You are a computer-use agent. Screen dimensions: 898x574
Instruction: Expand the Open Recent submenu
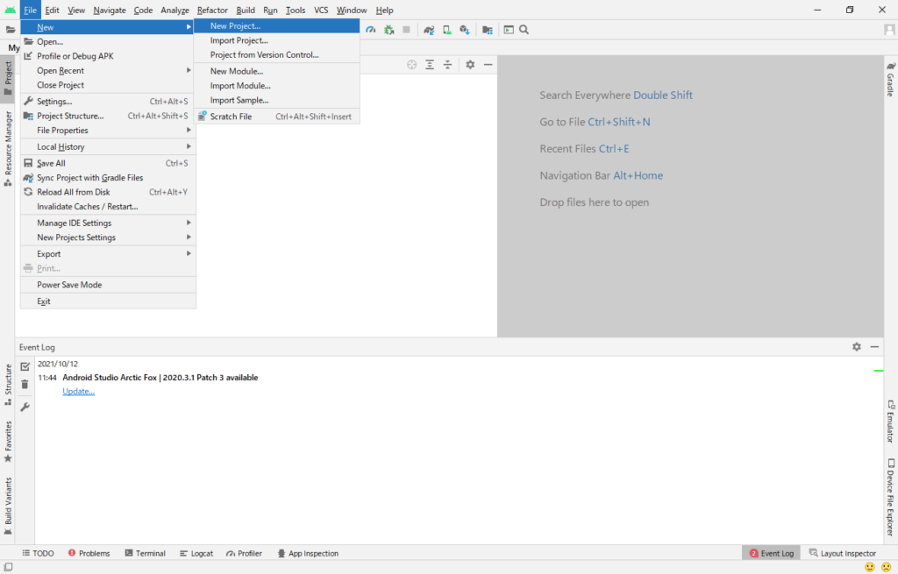click(x=61, y=71)
